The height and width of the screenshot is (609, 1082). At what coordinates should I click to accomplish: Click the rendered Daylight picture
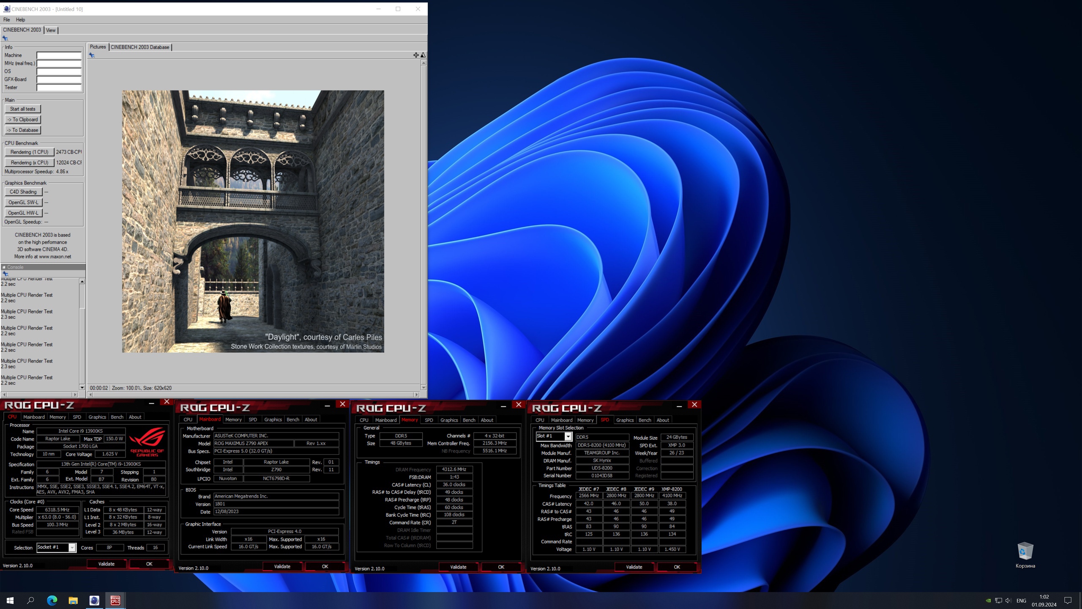click(253, 221)
